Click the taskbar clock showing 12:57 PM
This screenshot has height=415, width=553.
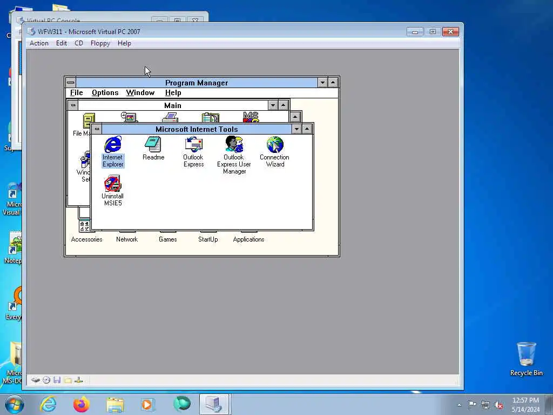(x=525, y=405)
